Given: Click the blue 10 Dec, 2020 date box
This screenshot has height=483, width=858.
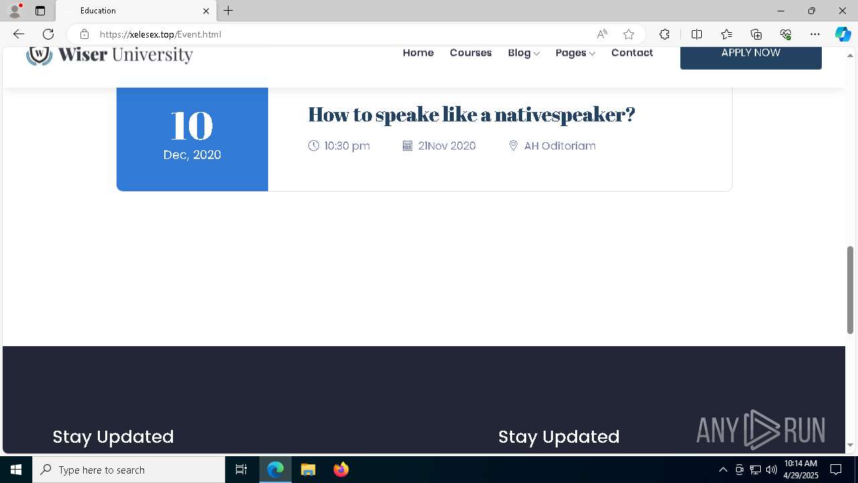Looking at the screenshot, I should click(x=192, y=139).
